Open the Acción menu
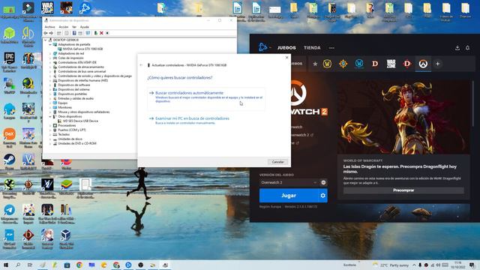Screen dimensions: 480x270 [x=64, y=27]
